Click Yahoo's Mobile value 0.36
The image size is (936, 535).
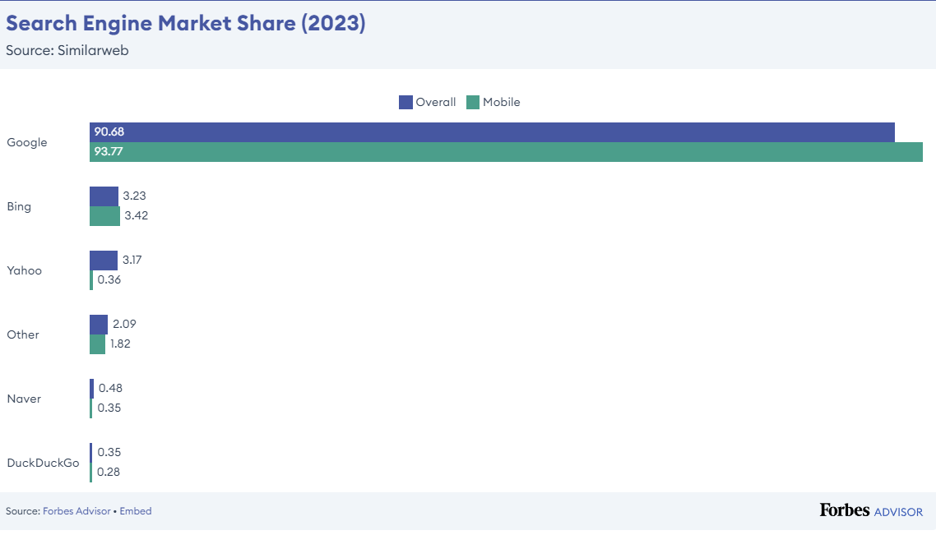click(x=109, y=279)
